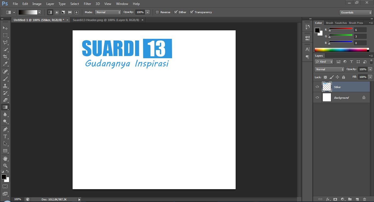
Task: Click the Delete layer trash icon
Action: coord(364,199)
